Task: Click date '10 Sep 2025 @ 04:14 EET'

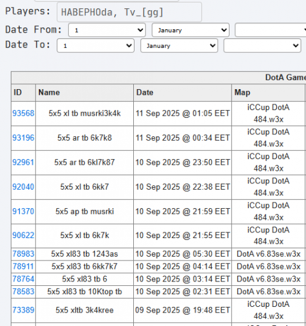Action: coord(183,266)
